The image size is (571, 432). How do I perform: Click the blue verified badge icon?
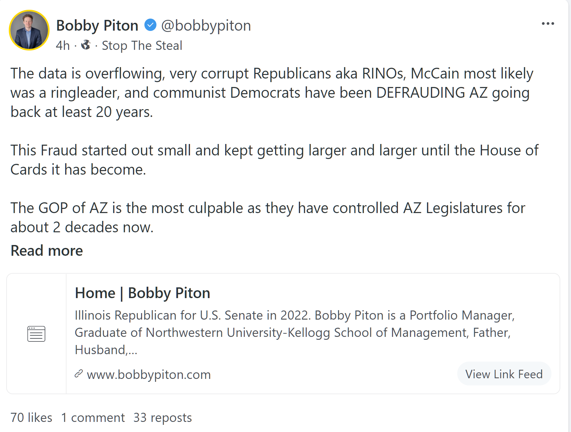(x=150, y=25)
